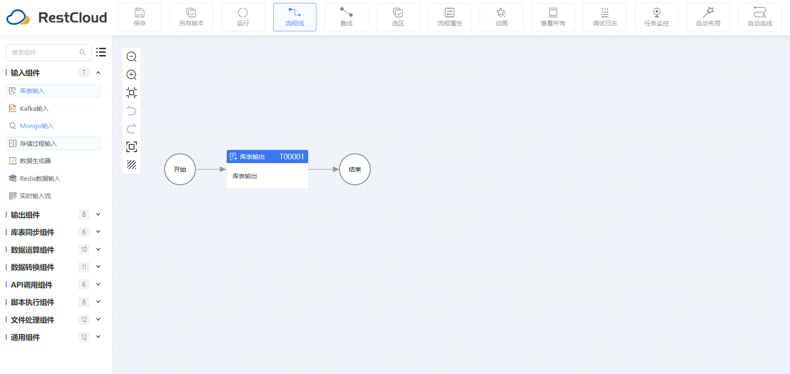The width and height of the screenshot is (790, 374).
Task: Toggle the canvas grid pattern icon
Action: pyautogui.click(x=132, y=165)
